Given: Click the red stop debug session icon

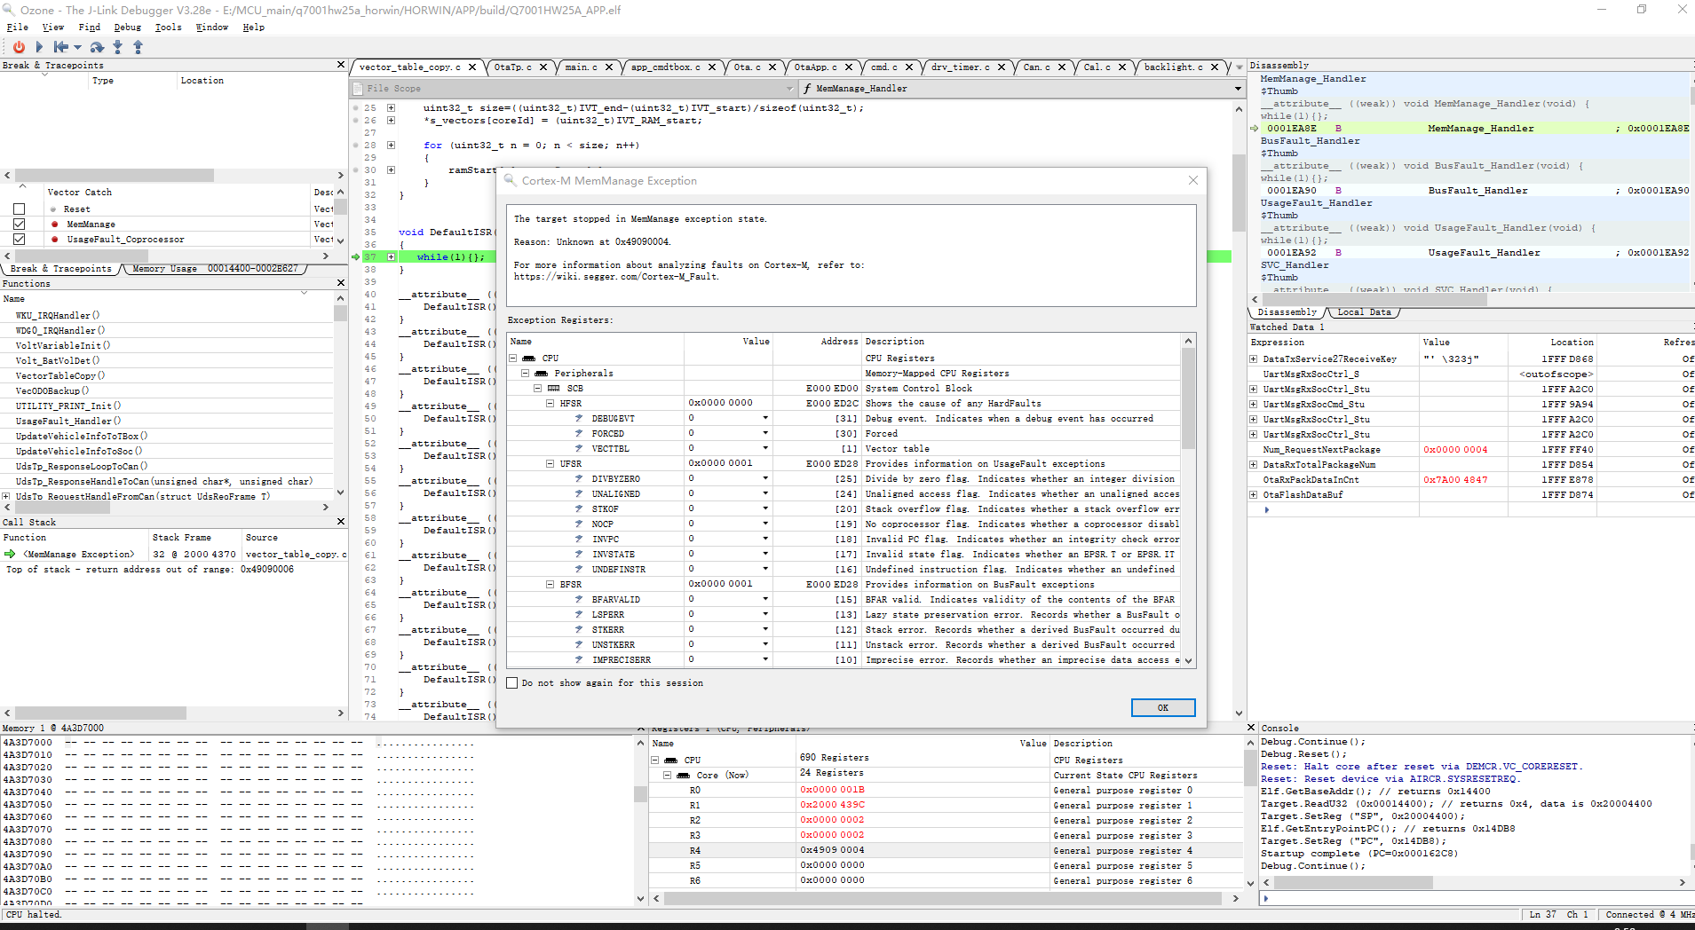Looking at the screenshot, I should [x=19, y=47].
